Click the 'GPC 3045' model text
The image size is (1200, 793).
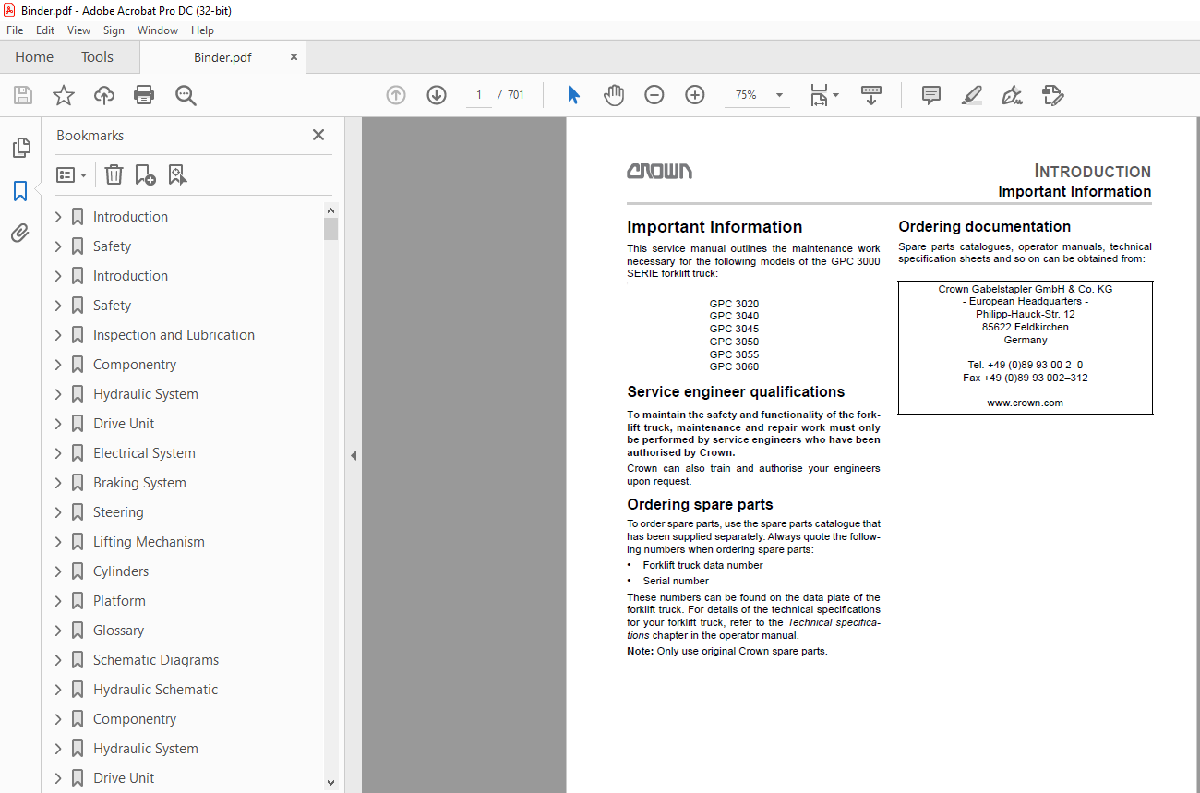coord(734,329)
